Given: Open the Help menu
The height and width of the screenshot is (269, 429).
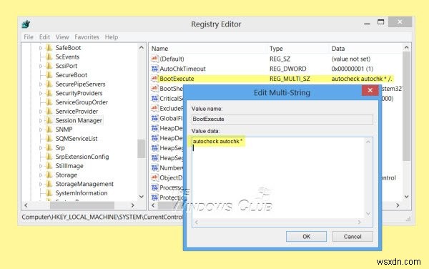Looking at the screenshot, I should pos(112,37).
